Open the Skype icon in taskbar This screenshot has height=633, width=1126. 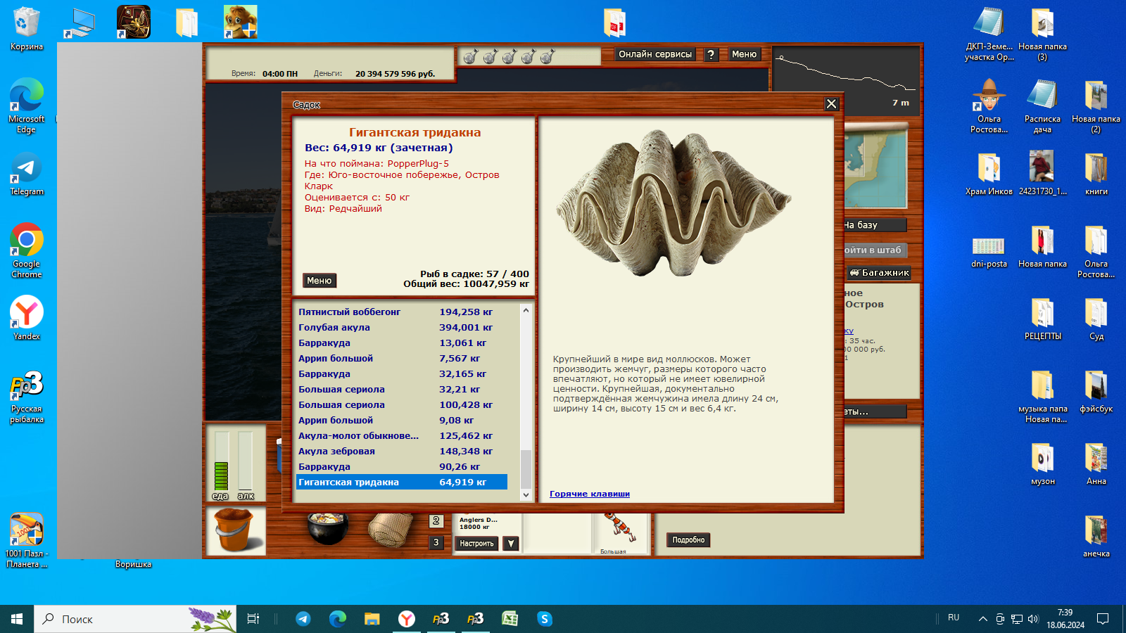click(x=545, y=619)
